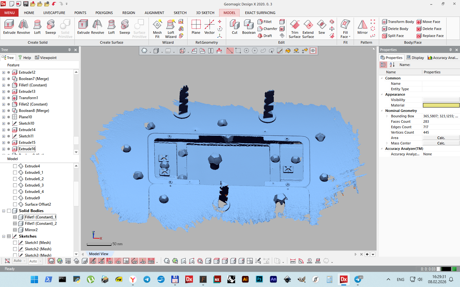Select the Move Face tool
The height and width of the screenshot is (287, 460).
coord(428,22)
